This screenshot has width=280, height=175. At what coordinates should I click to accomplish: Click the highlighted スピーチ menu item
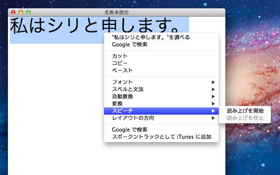click(161, 111)
